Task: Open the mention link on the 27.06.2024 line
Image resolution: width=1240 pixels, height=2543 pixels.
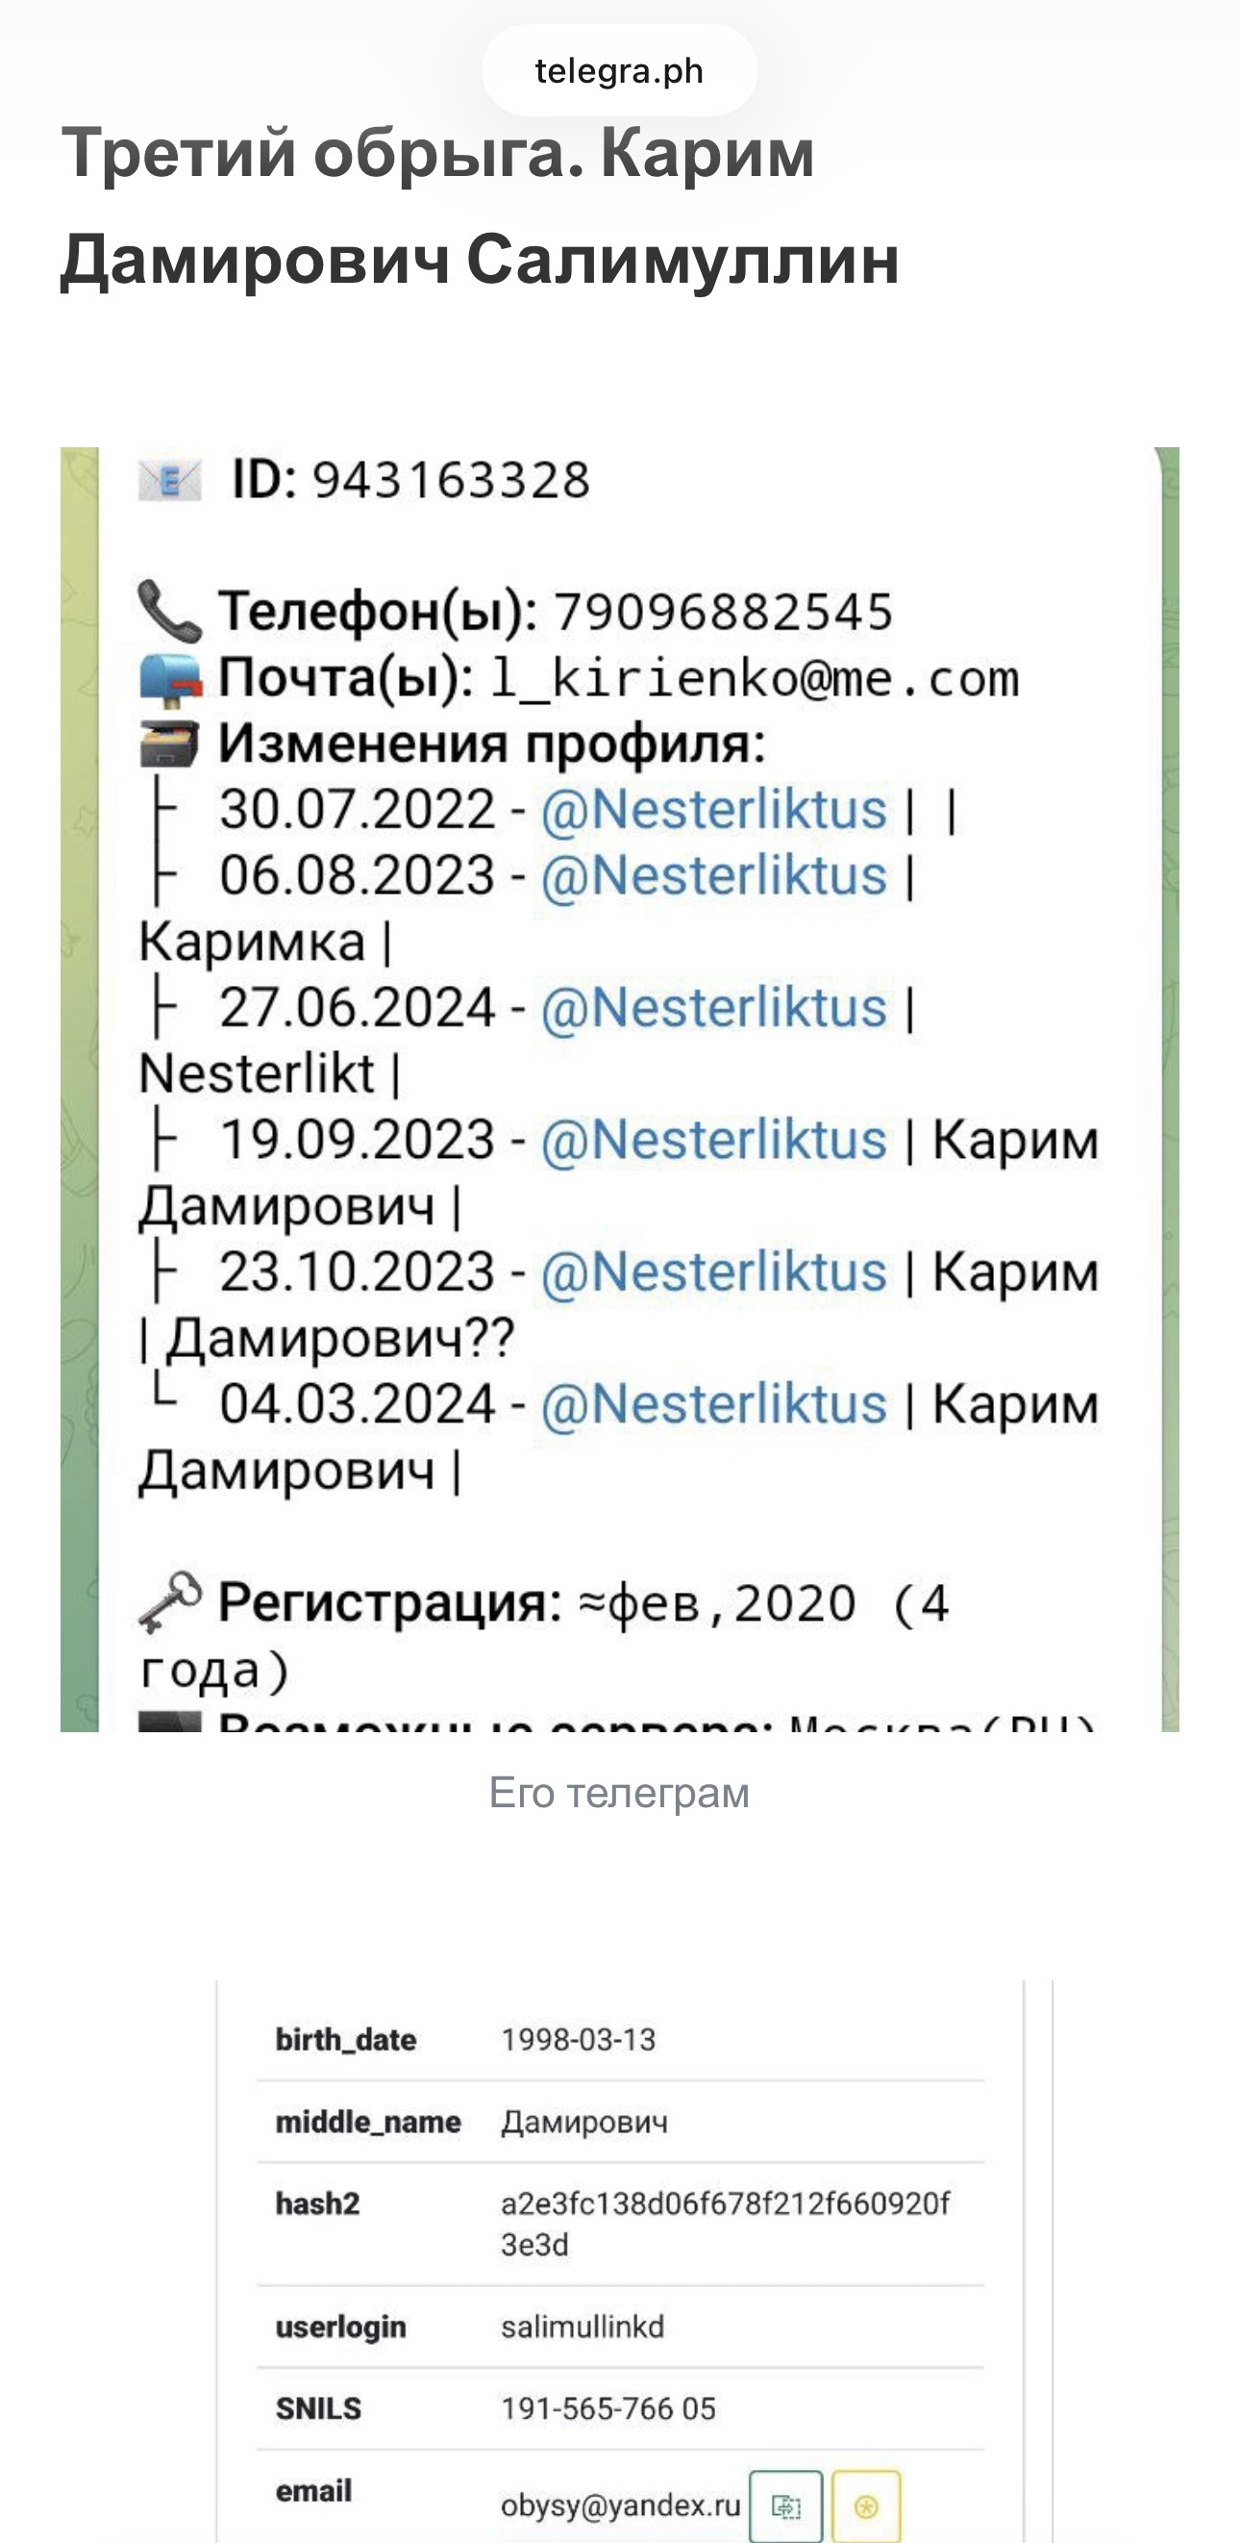Action: tap(714, 1008)
